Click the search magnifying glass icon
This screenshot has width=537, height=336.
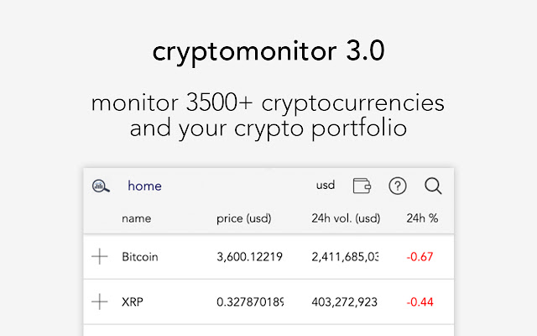(x=433, y=186)
